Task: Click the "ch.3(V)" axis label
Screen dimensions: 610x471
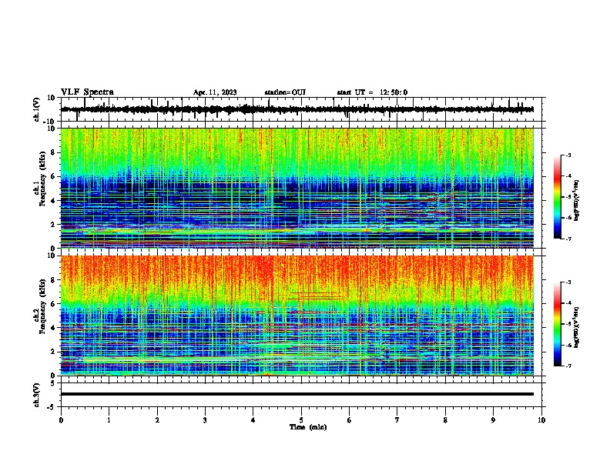Action: click(x=36, y=395)
